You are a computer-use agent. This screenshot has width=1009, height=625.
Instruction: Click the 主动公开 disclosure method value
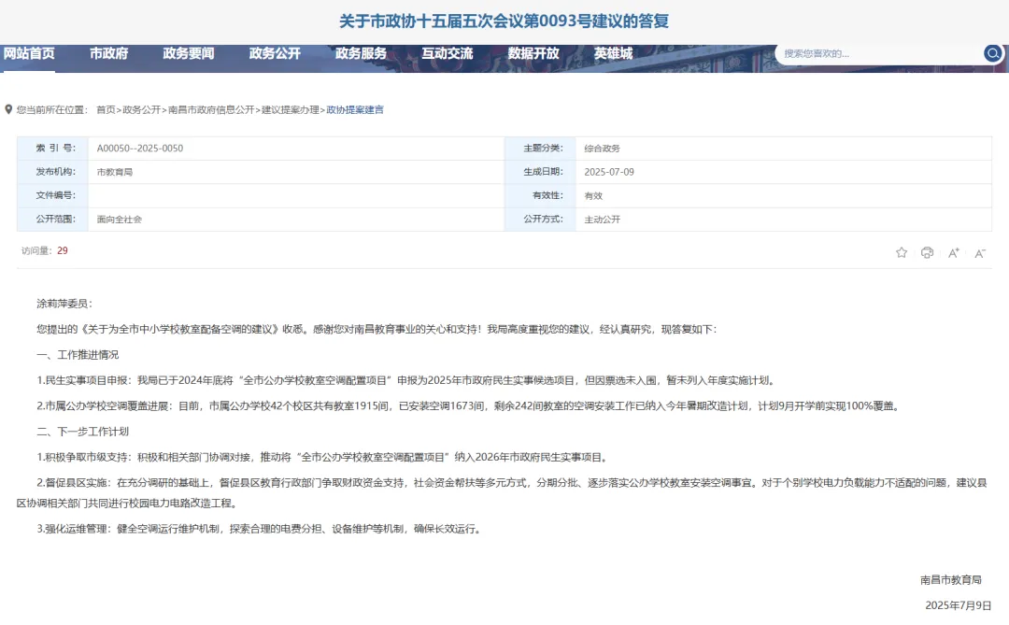click(x=602, y=220)
